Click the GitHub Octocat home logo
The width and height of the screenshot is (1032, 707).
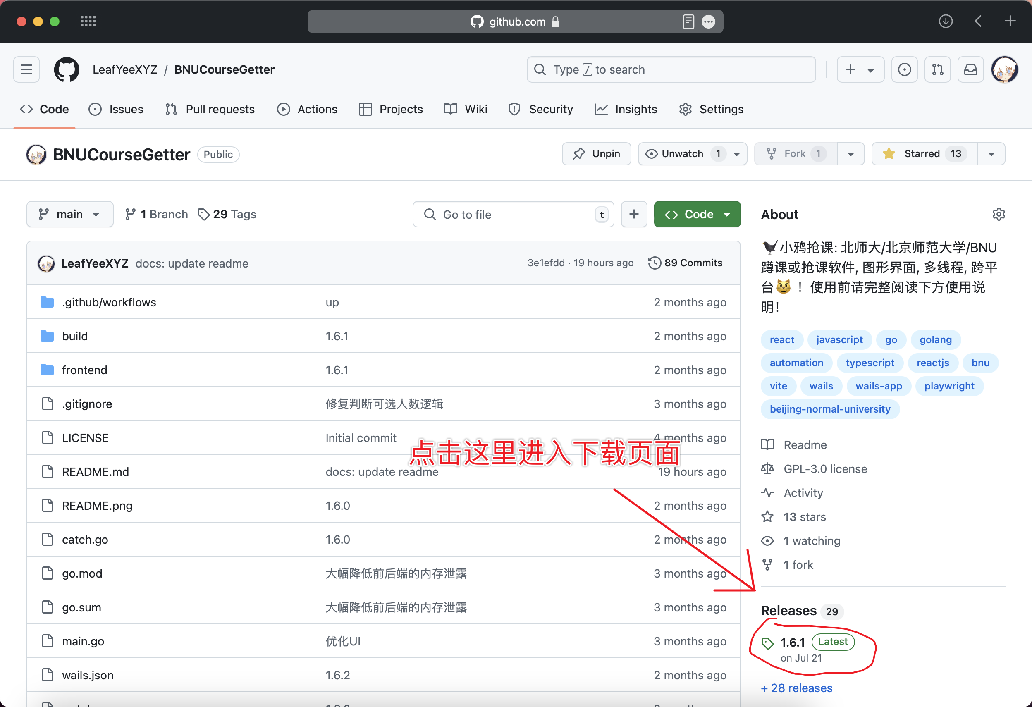coord(67,69)
